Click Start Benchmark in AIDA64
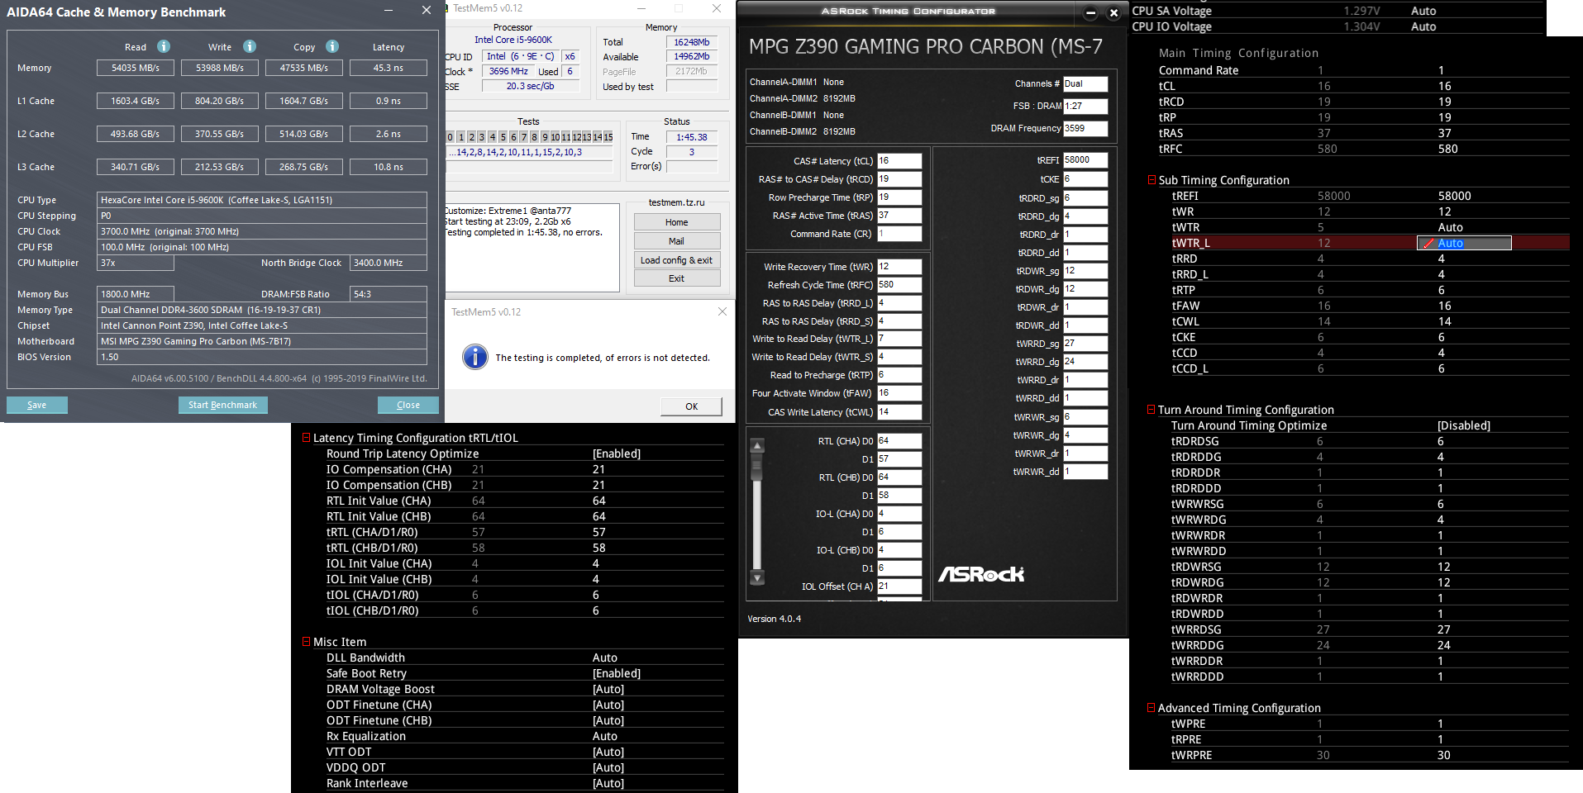The image size is (1583, 793). (222, 405)
